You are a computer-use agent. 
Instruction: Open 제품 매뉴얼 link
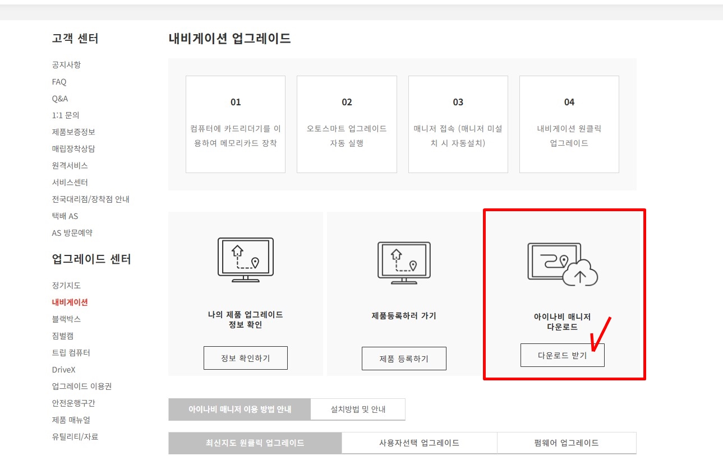click(71, 420)
